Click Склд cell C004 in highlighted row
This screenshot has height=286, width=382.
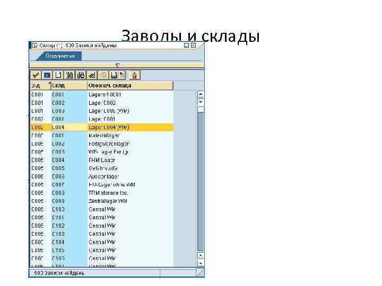point(69,128)
